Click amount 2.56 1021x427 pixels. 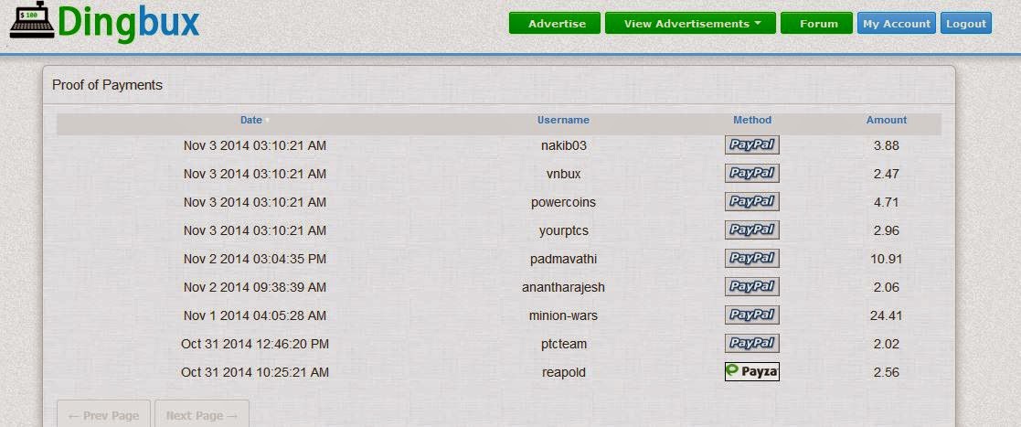[x=887, y=372]
